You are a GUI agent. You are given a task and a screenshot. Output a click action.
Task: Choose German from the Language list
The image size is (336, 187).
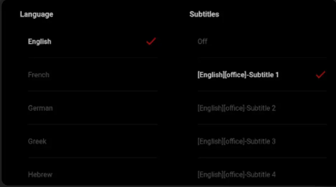(40, 108)
